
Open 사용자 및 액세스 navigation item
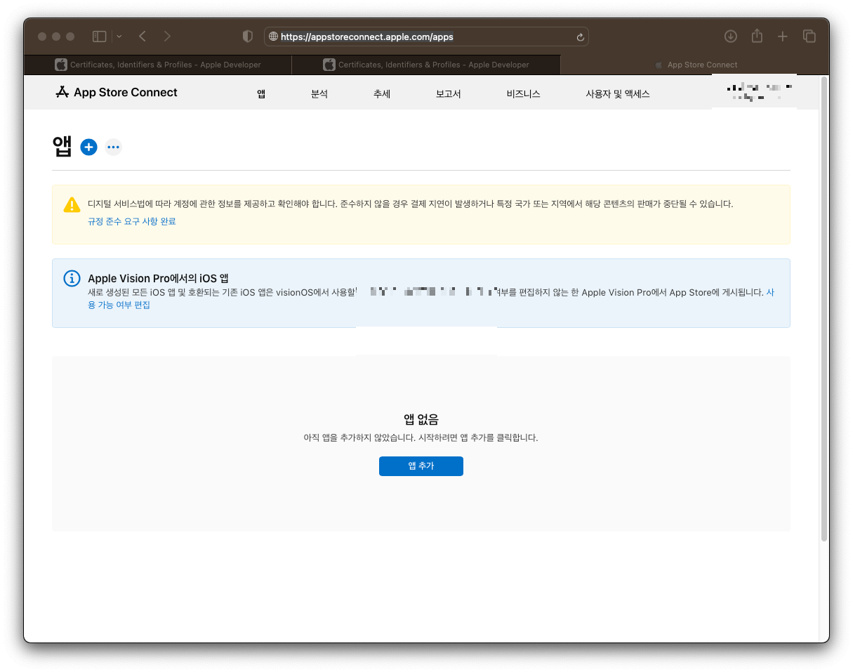618,93
